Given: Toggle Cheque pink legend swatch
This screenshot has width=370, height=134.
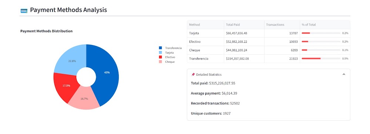Looking at the screenshot, I should coord(161,62).
